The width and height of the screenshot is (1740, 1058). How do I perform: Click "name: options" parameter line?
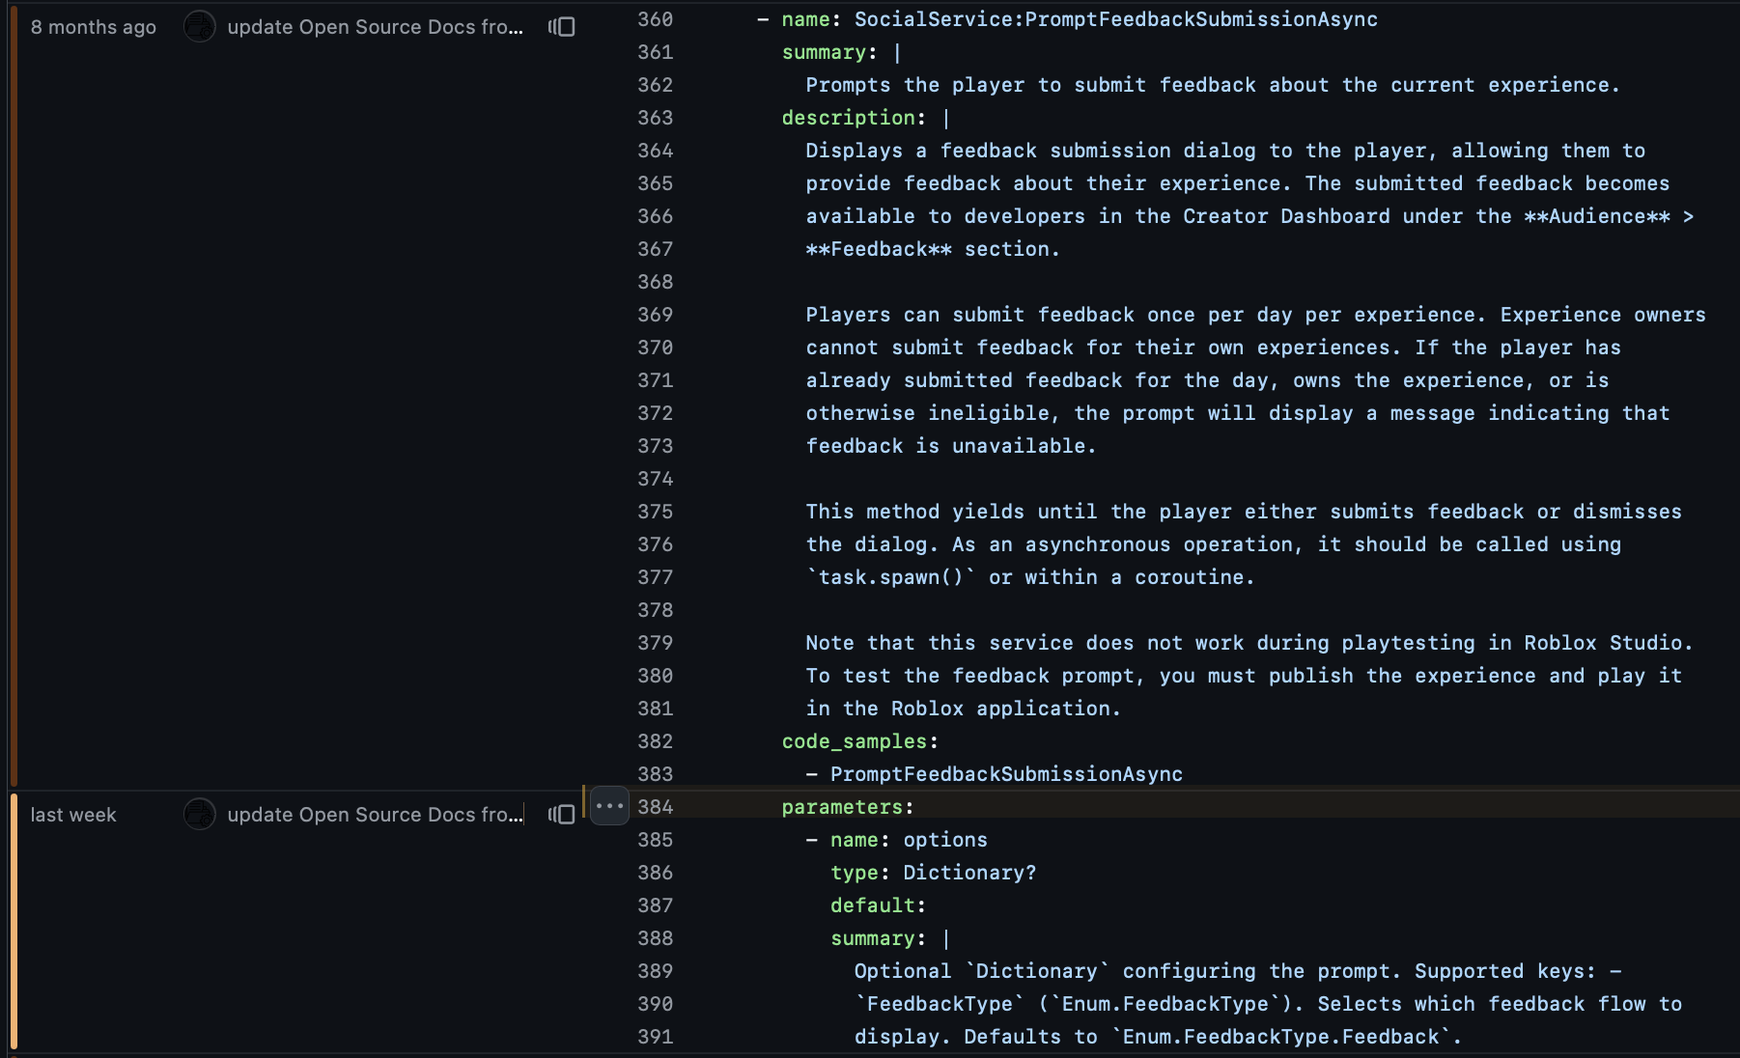tap(909, 840)
